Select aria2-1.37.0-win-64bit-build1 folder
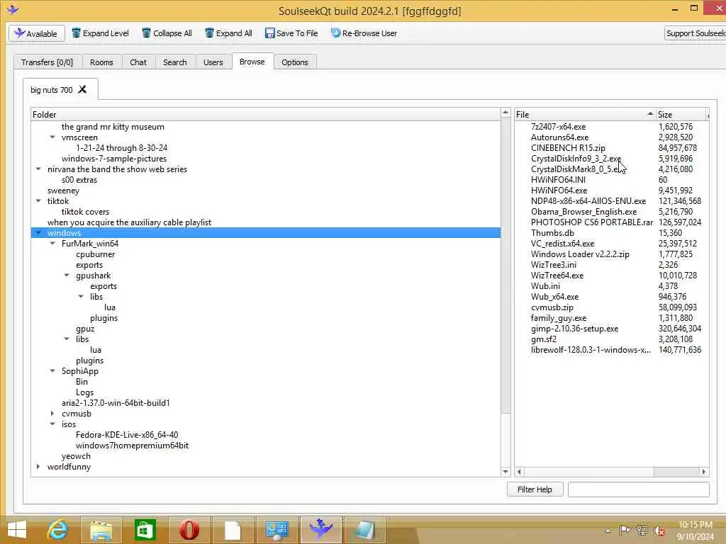 pos(116,403)
